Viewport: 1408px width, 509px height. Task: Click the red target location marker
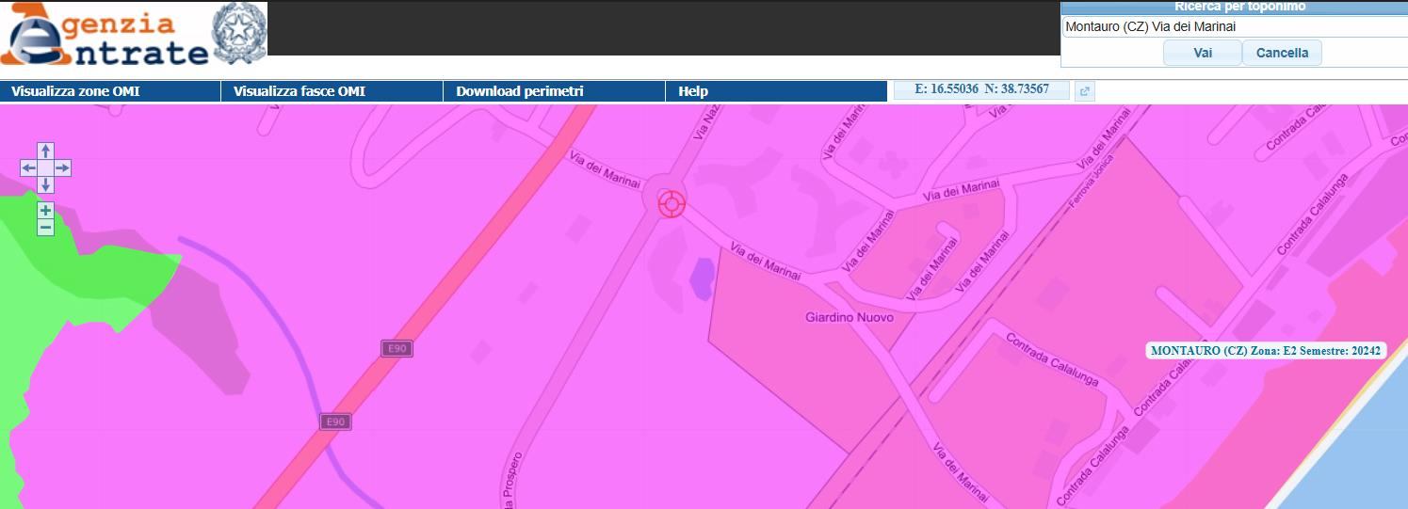671,203
